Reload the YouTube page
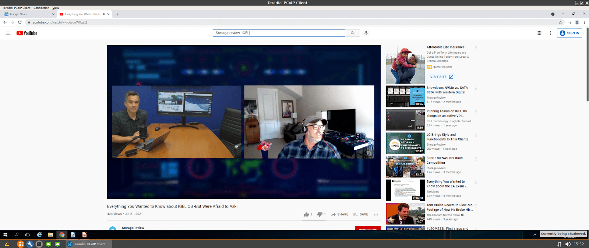Viewport: 589px width, 248px height. tap(20, 22)
